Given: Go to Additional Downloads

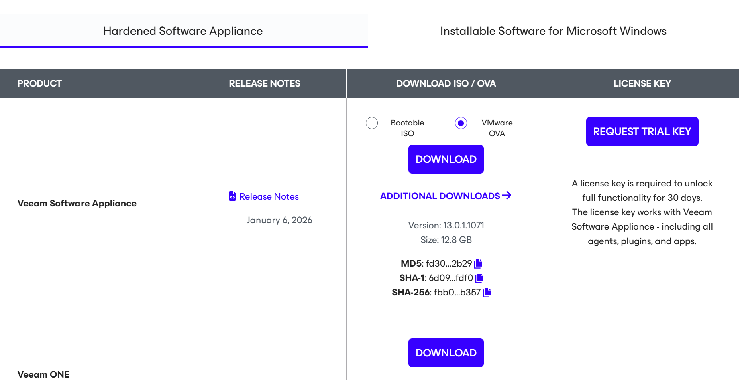Looking at the screenshot, I should pos(440,196).
